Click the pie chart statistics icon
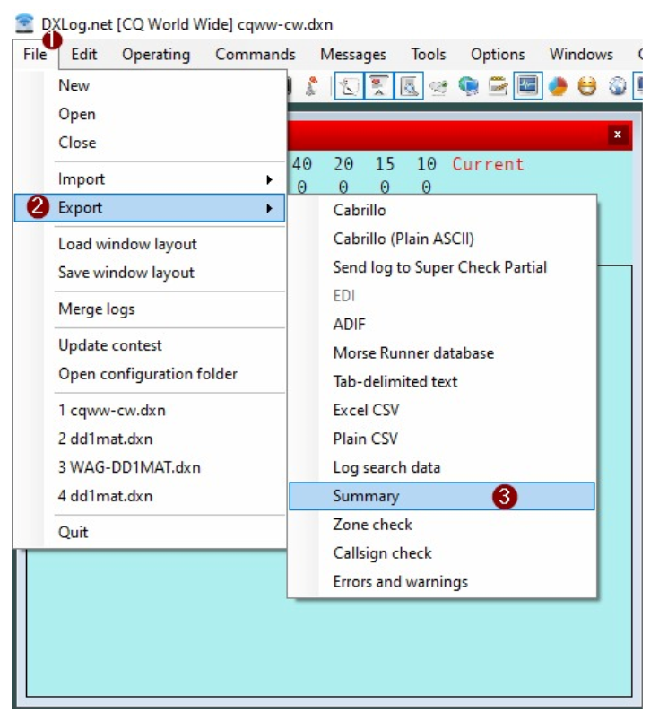Image resolution: width=659 pixels, height=722 pixels. click(x=558, y=85)
